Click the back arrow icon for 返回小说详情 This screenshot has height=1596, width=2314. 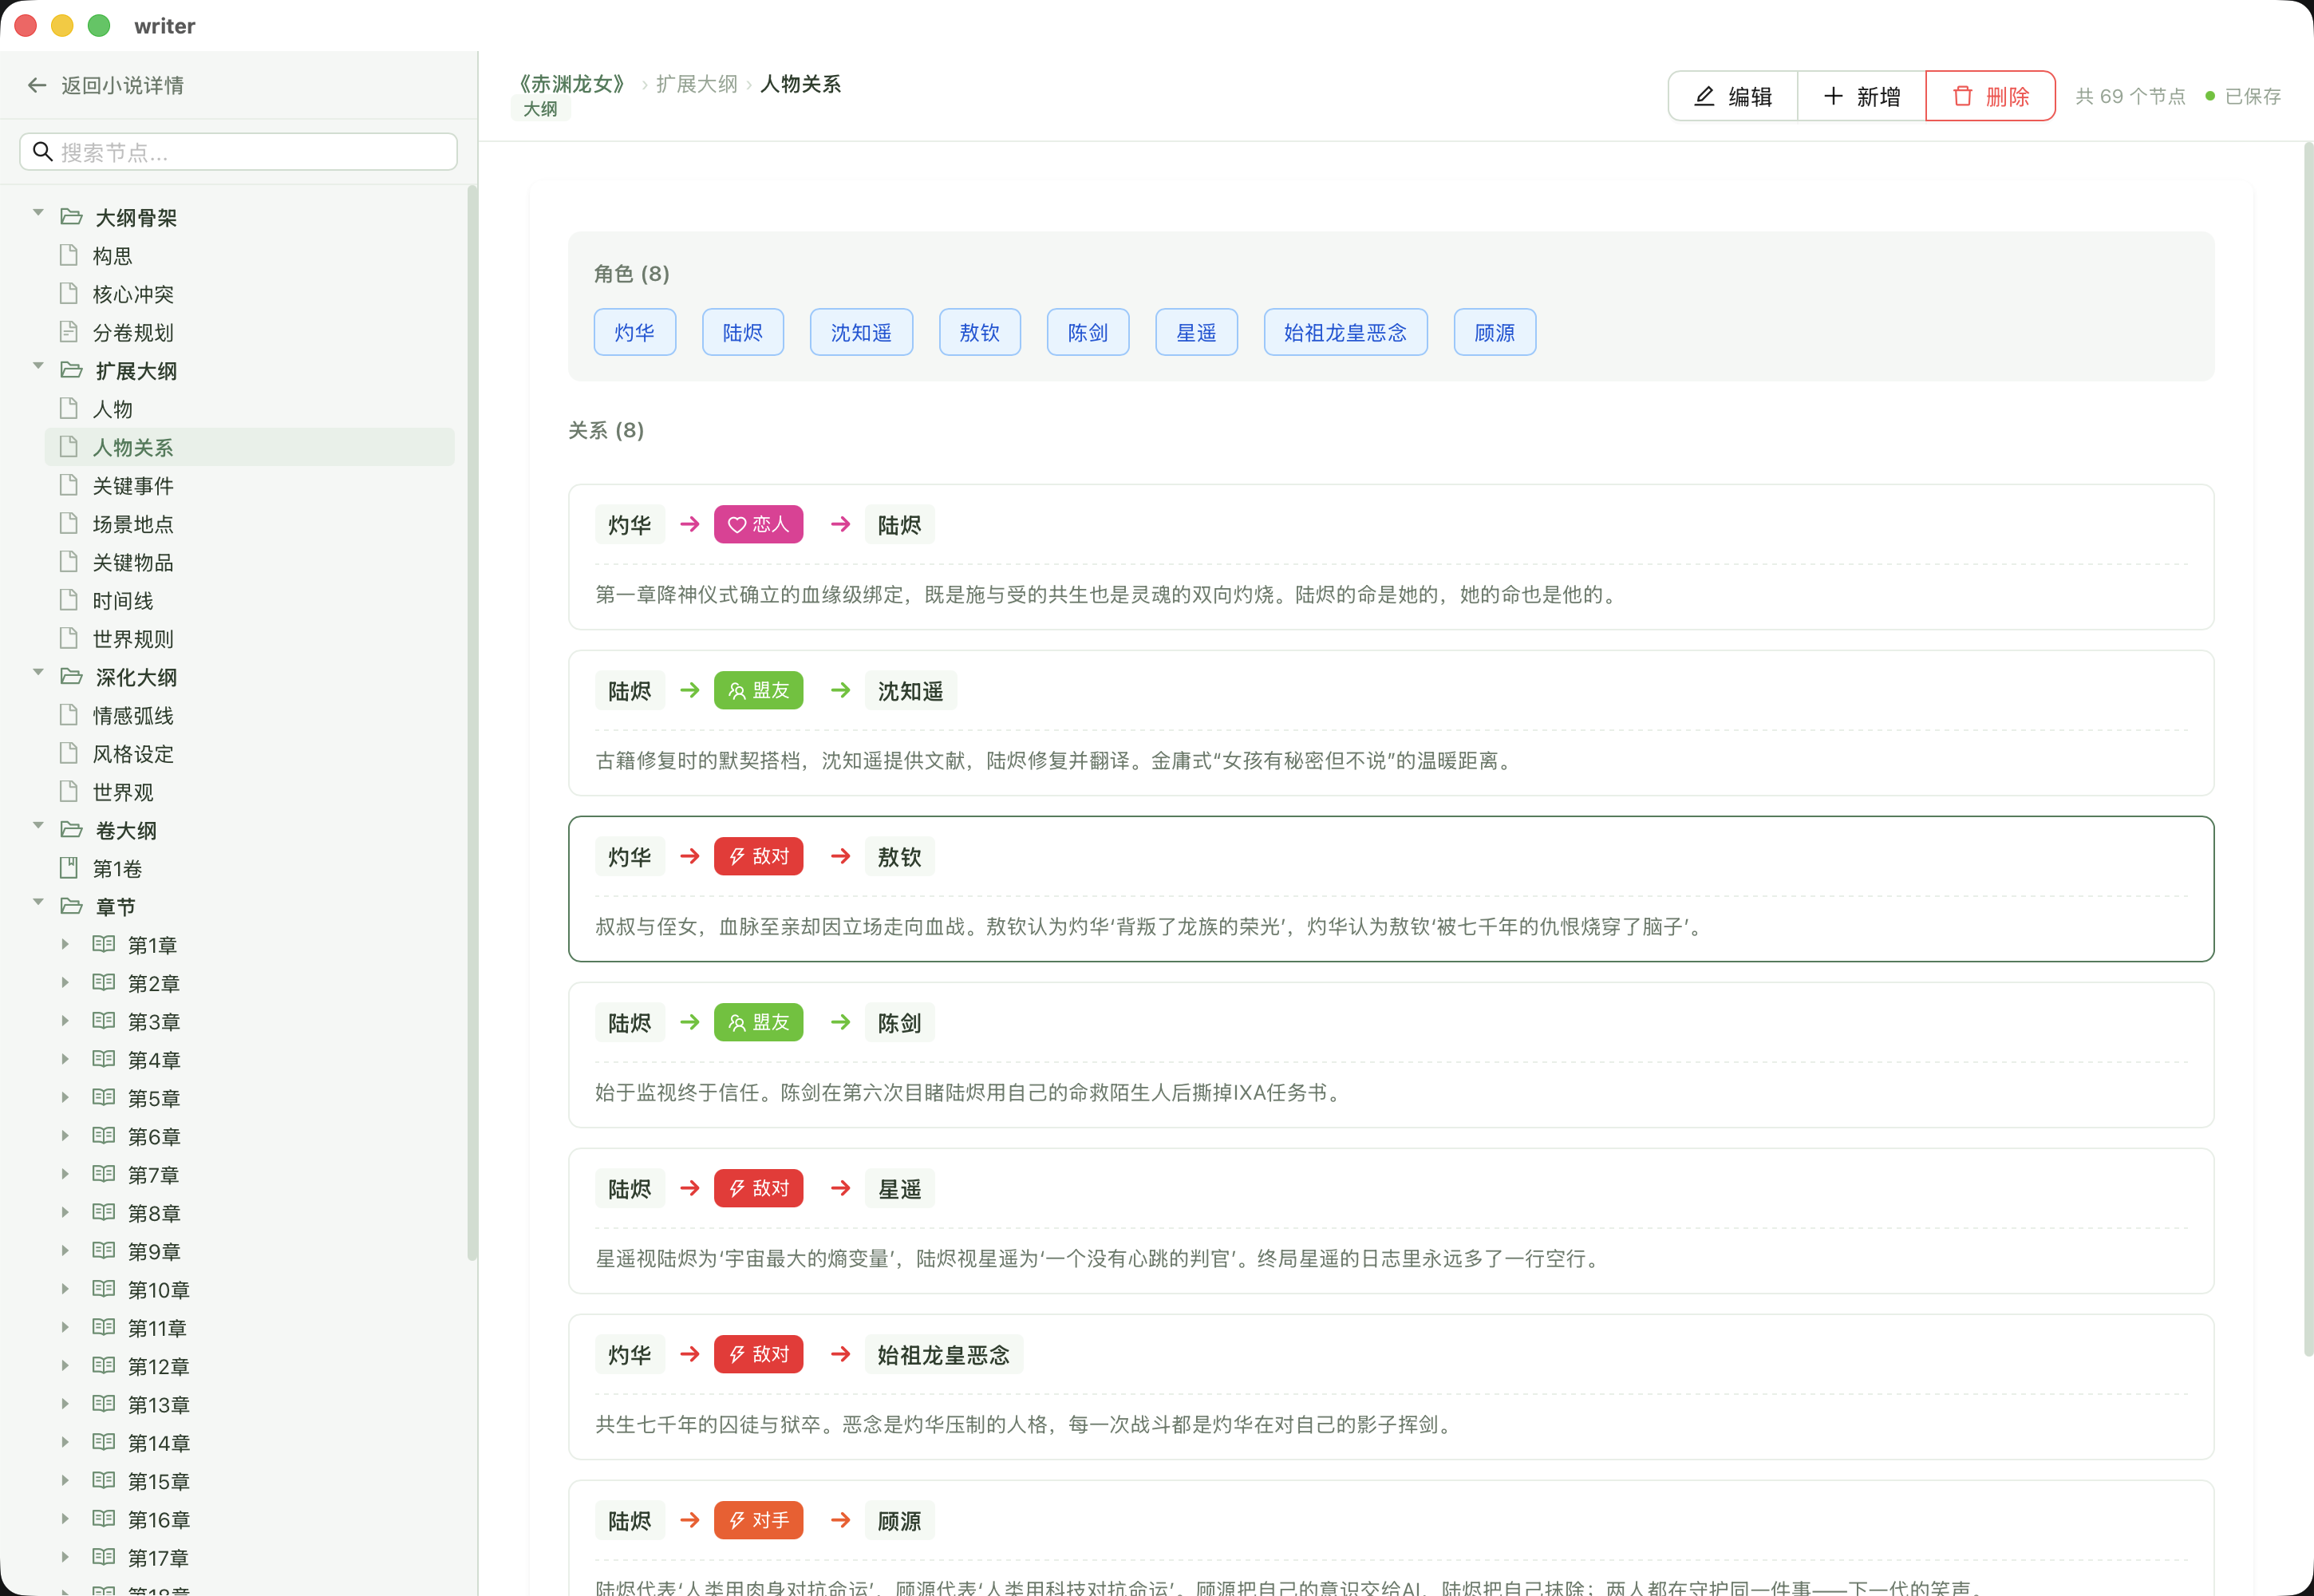(37, 85)
